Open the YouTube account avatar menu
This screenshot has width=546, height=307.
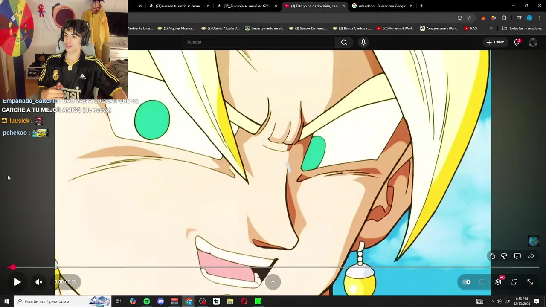(x=533, y=42)
